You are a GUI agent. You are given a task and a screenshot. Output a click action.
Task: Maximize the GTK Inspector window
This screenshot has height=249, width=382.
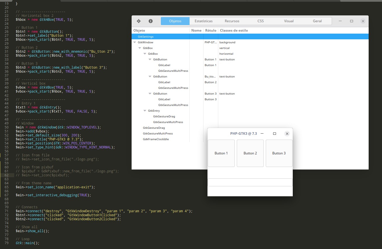tap(351, 21)
